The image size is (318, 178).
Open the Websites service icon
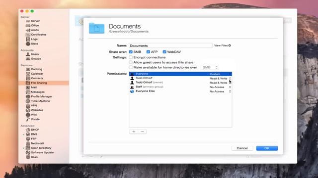coord(28,110)
